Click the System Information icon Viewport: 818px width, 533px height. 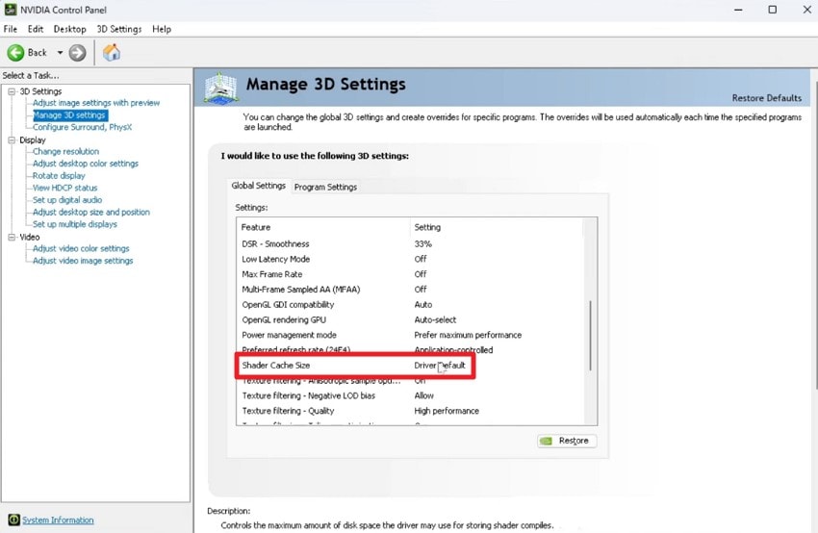click(13, 520)
